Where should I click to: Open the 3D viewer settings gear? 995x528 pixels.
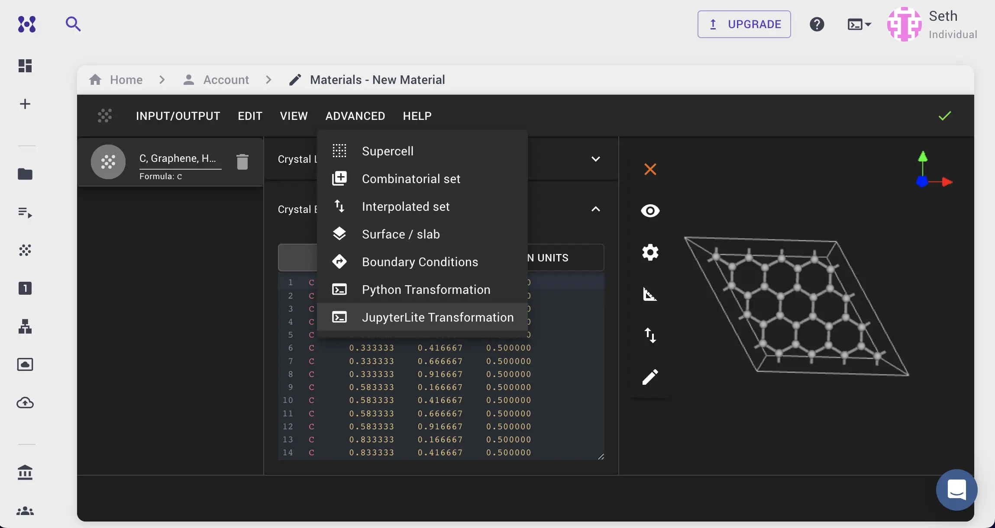point(650,252)
